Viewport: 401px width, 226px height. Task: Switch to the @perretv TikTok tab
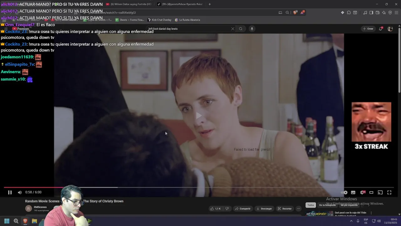pyautogui.click(x=180, y=4)
